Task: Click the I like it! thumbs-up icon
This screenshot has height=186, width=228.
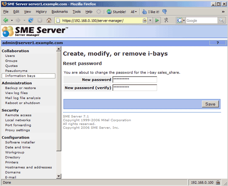Action: [x=144, y=12]
